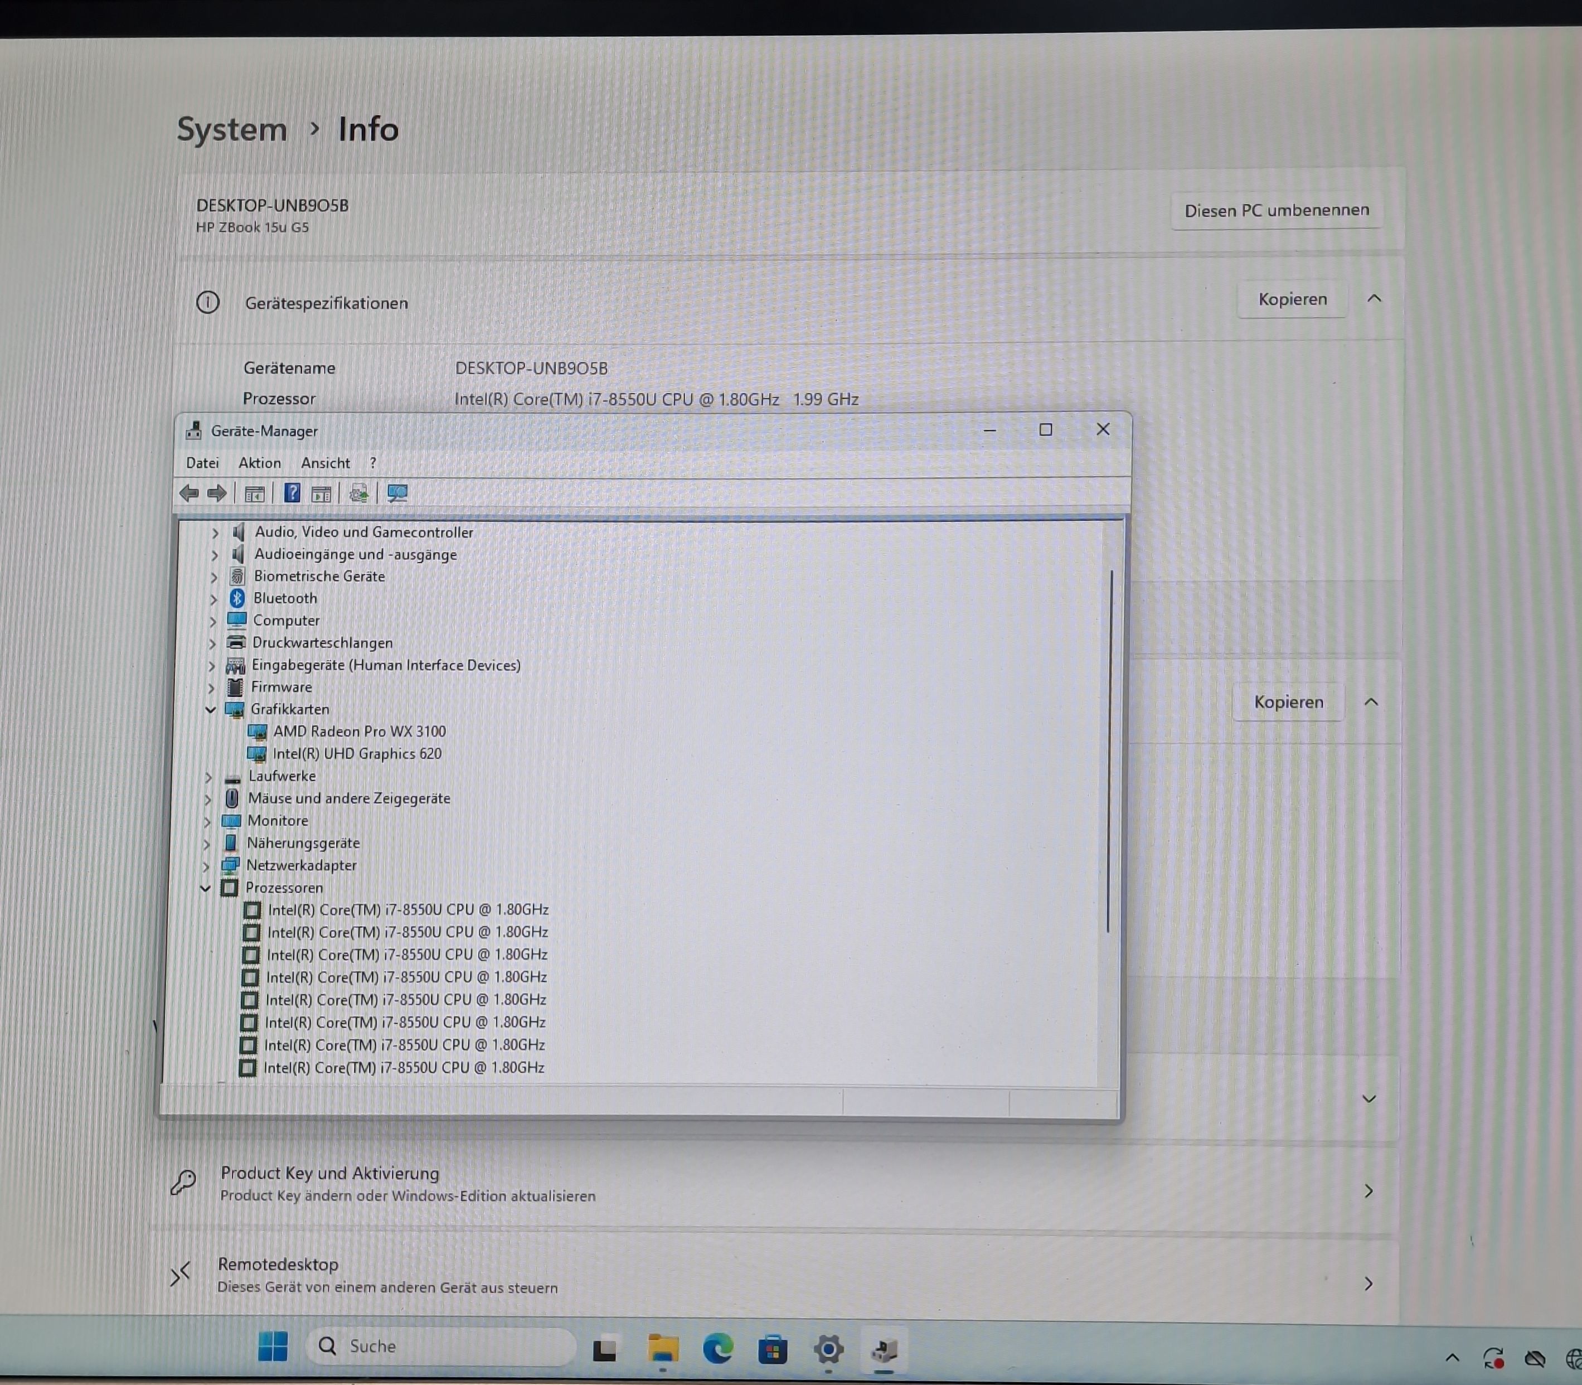Show hidden tray icons chevron
The height and width of the screenshot is (1385, 1582).
(x=1452, y=1358)
